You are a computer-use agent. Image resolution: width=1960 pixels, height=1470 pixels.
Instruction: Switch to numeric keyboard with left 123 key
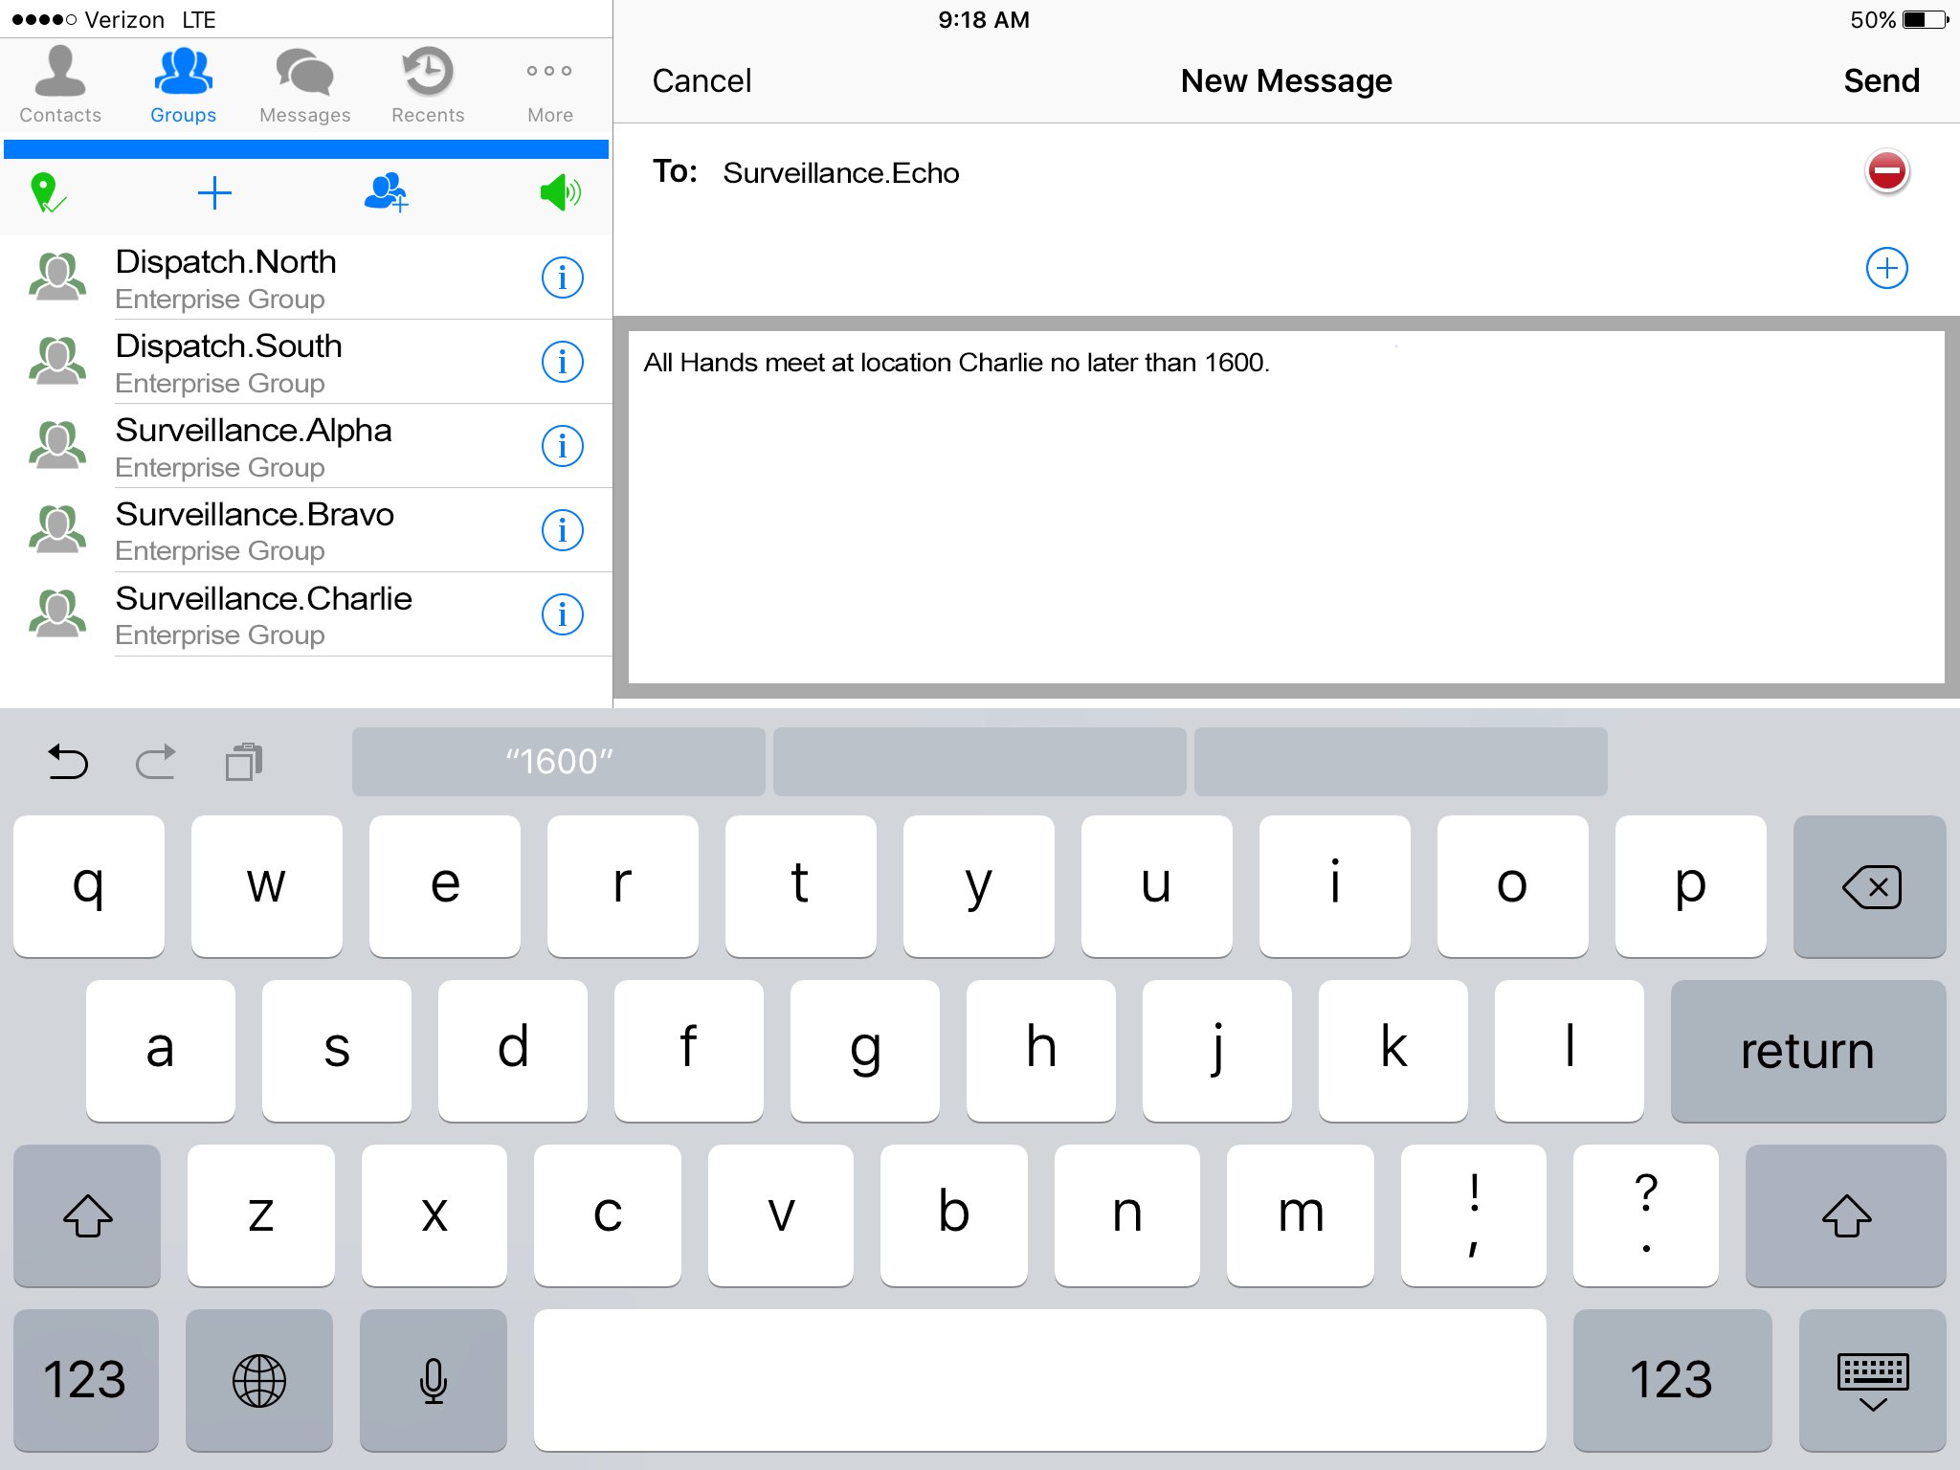tap(85, 1379)
